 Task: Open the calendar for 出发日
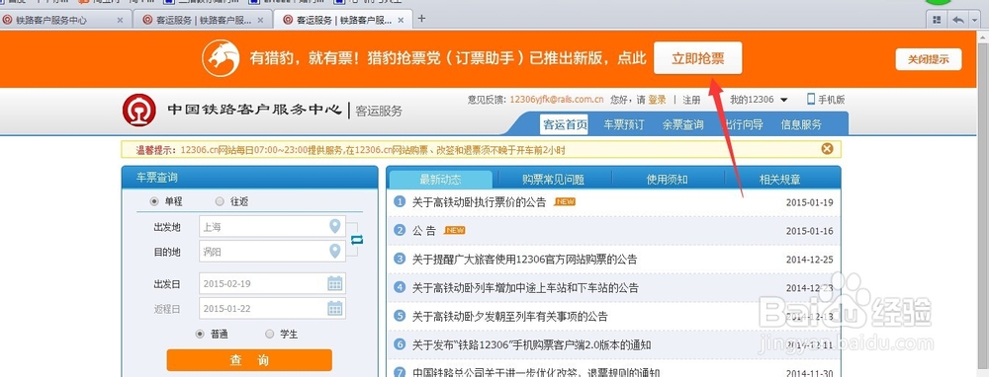(x=335, y=283)
